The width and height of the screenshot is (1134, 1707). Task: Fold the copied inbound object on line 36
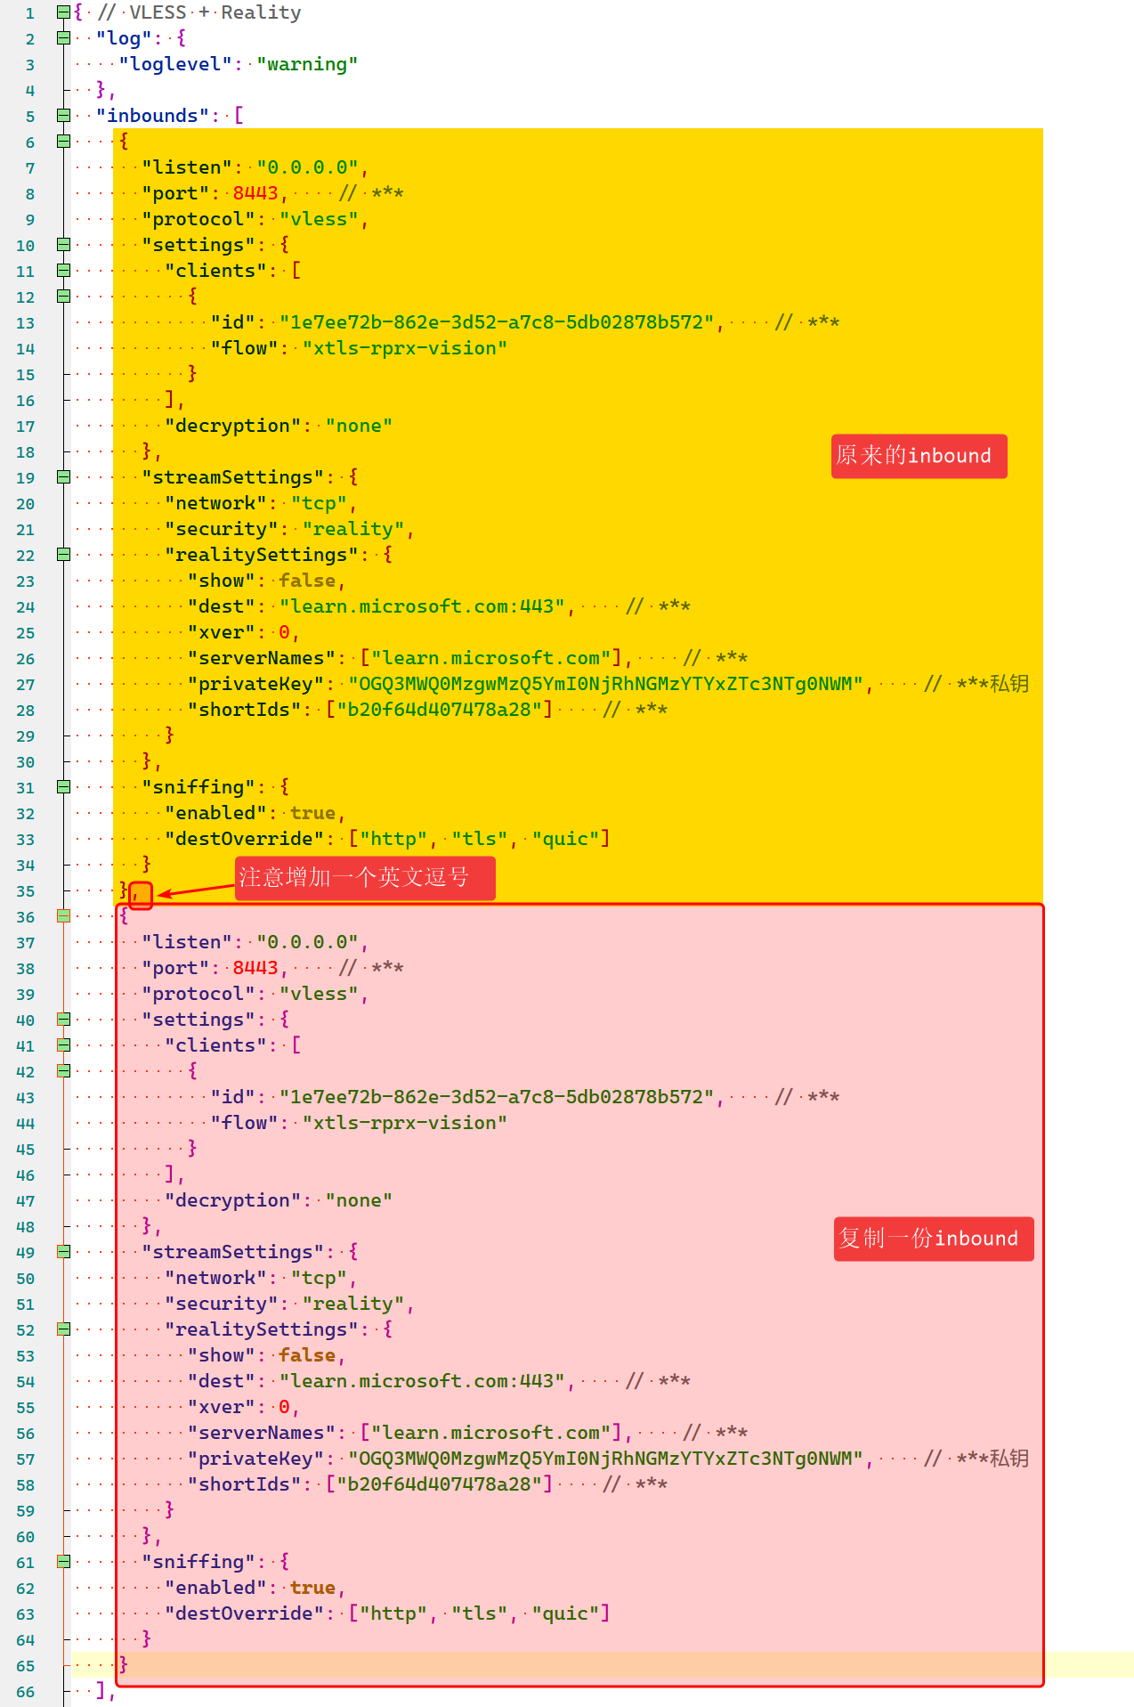63,916
